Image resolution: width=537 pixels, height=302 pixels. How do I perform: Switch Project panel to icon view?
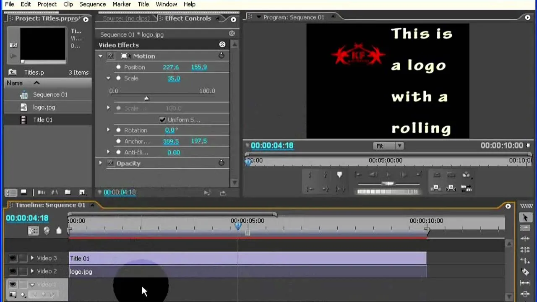(x=23, y=192)
